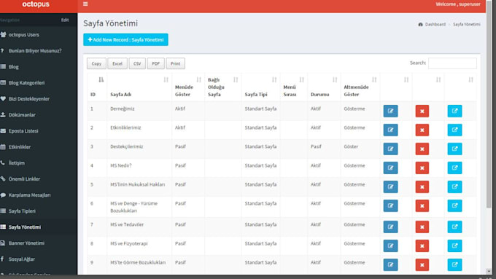Edit the MS'linin Hukuksal Hakları row
496x279 pixels.
[x=390, y=186]
